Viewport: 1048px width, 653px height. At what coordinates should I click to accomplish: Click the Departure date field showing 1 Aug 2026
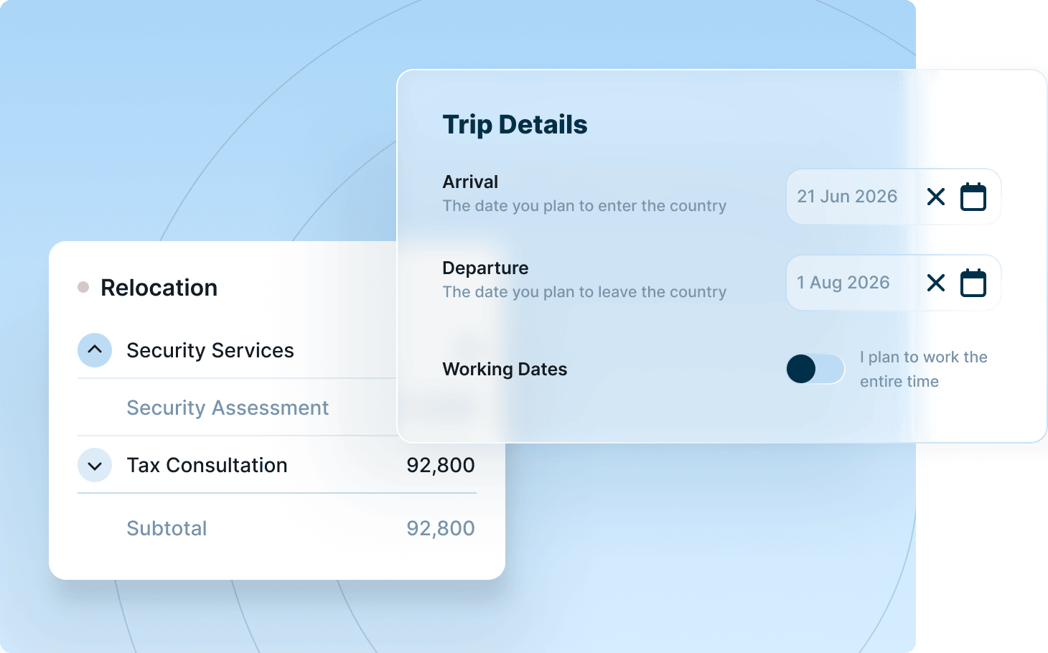[x=843, y=283]
